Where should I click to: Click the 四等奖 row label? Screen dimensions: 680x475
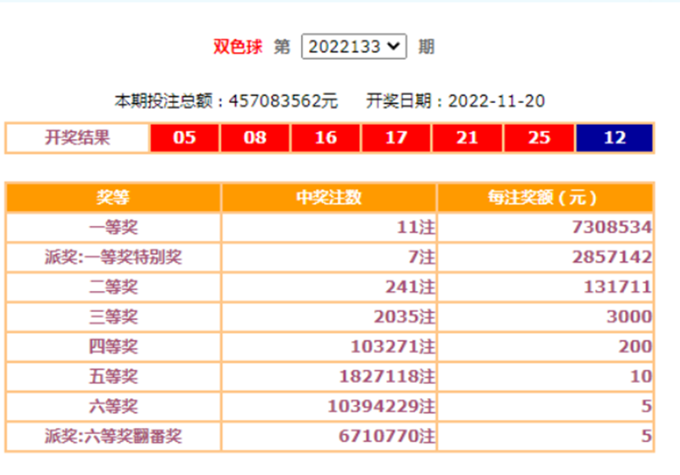(113, 347)
